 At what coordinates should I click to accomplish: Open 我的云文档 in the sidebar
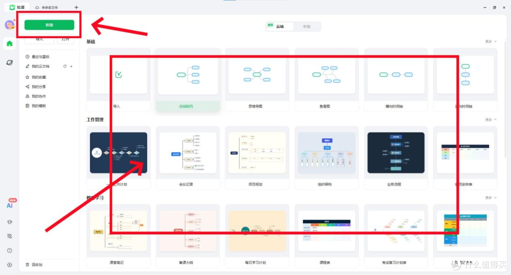pos(40,67)
